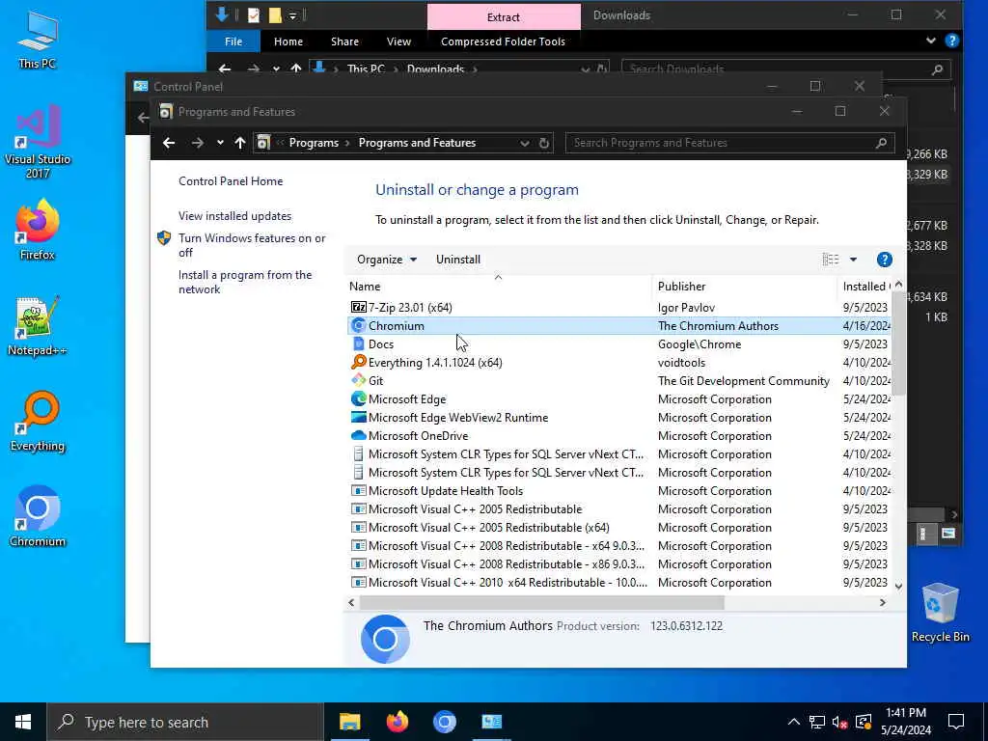Open View installed updates link
This screenshot has height=741, width=988.
(x=234, y=216)
